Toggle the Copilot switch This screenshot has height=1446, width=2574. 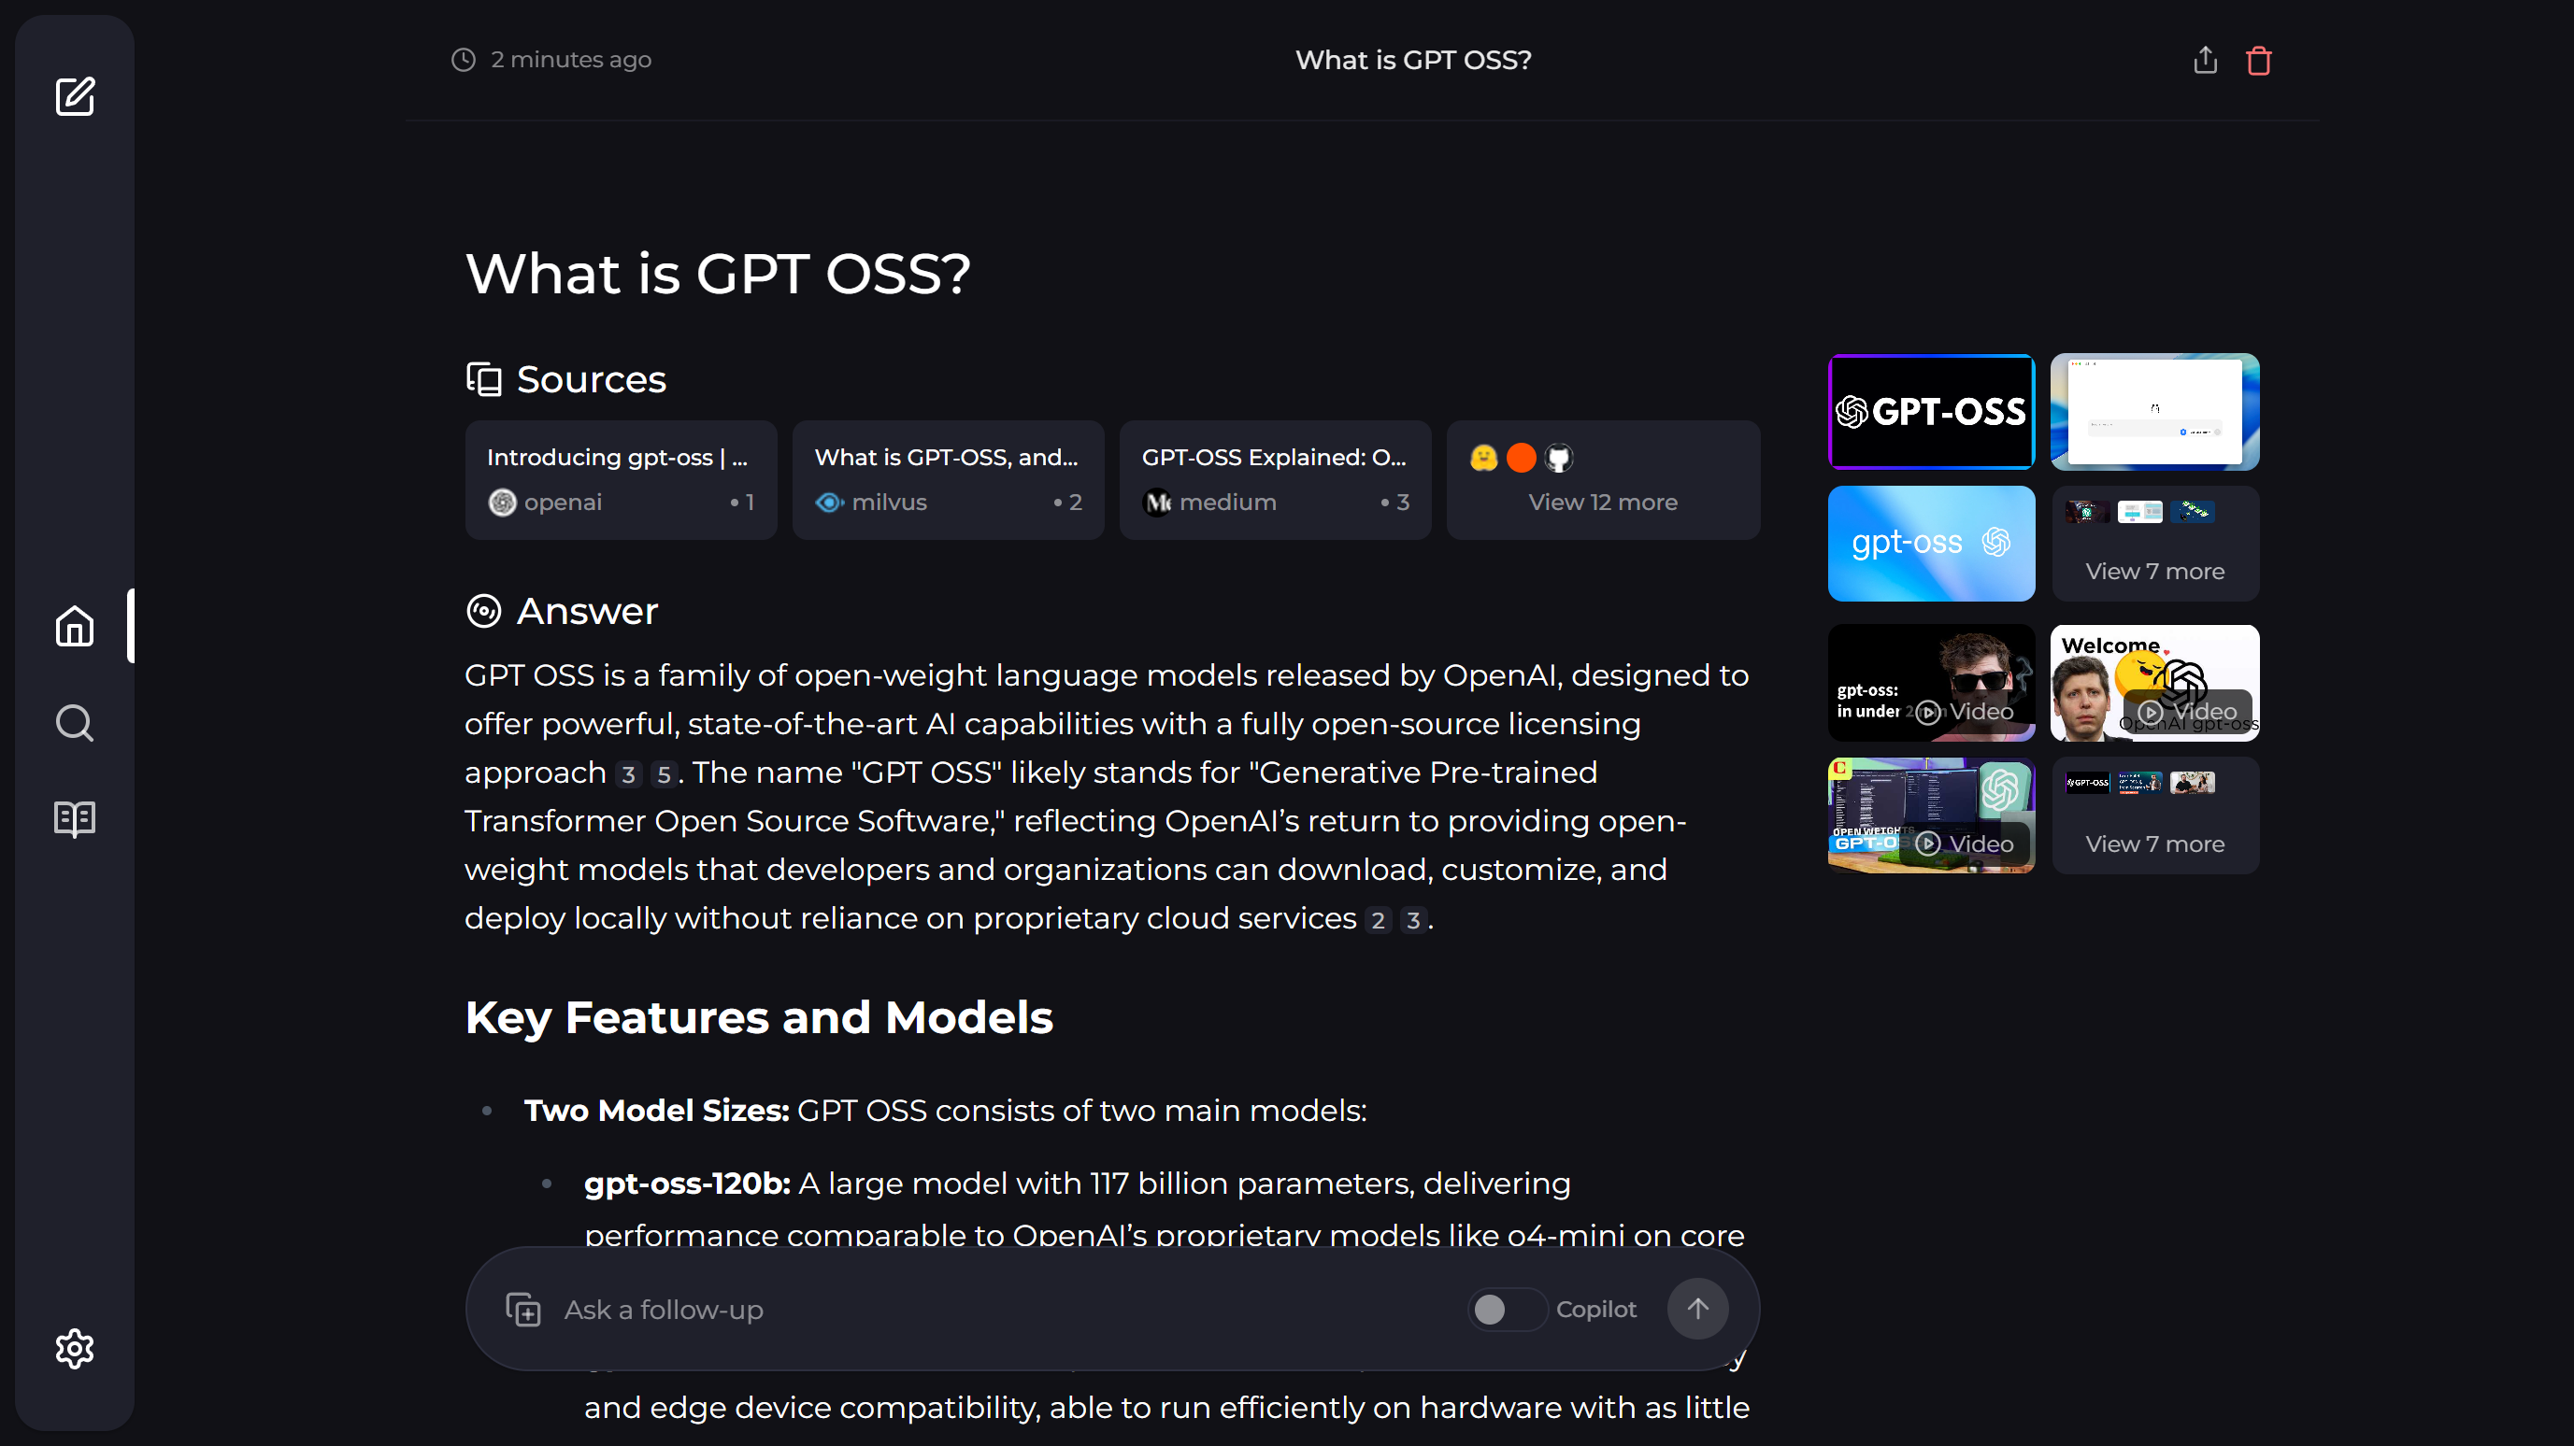[x=1506, y=1308]
